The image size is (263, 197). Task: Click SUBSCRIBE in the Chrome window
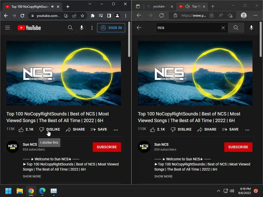point(107,147)
